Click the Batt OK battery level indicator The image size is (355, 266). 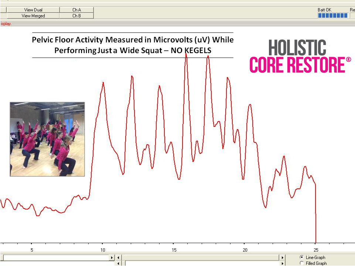pyautogui.click(x=332, y=15)
